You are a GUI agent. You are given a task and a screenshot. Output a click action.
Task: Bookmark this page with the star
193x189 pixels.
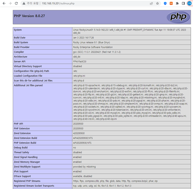coord(157,3)
